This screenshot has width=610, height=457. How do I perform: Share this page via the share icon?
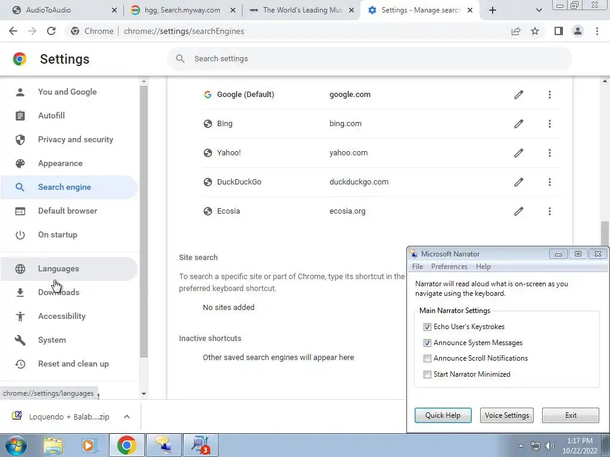(x=516, y=31)
